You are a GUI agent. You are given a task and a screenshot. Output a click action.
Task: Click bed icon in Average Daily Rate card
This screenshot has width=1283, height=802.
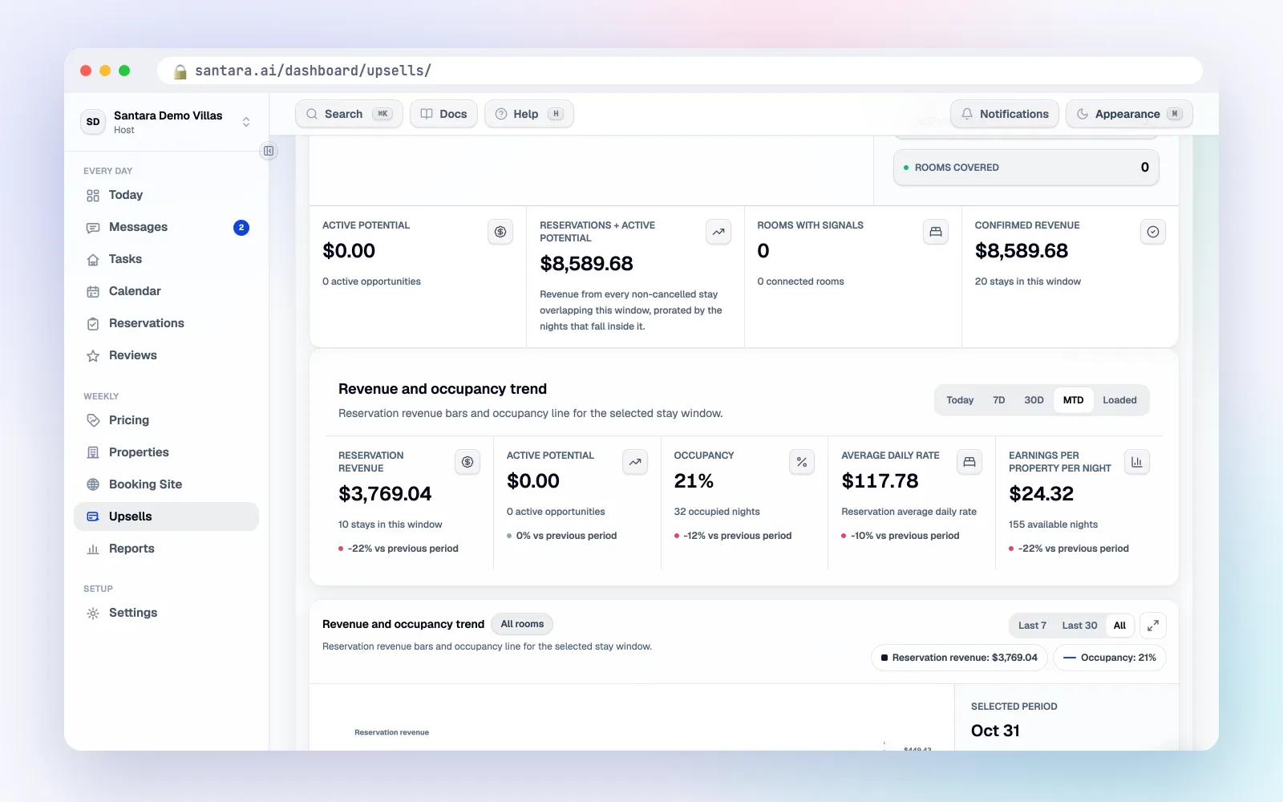click(x=969, y=462)
